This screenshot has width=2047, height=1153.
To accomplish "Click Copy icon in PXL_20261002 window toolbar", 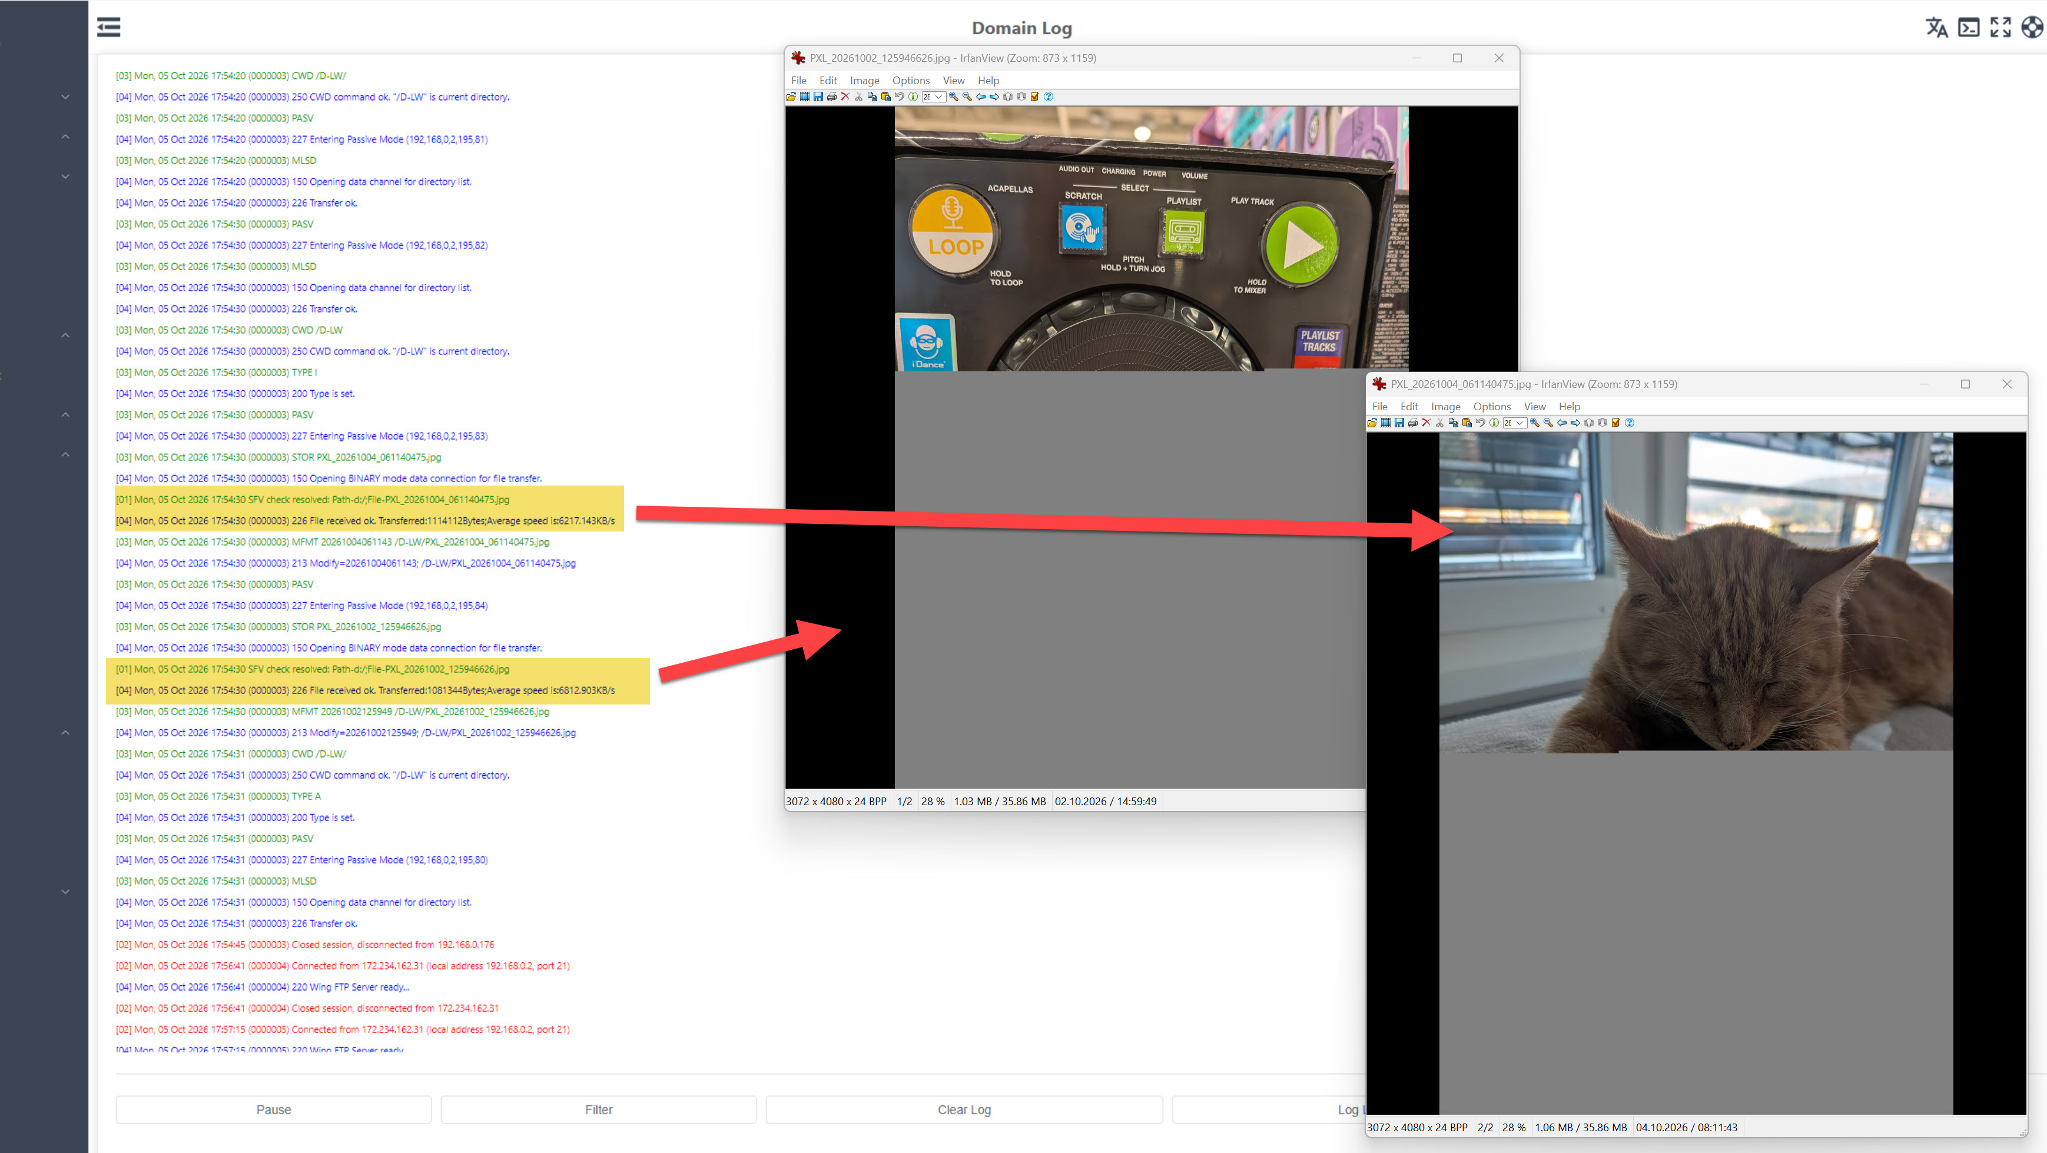I will tap(872, 97).
